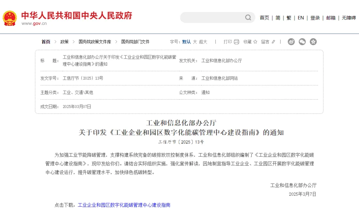
Task: Share the page via Weibo icon
Action: click(291, 42)
